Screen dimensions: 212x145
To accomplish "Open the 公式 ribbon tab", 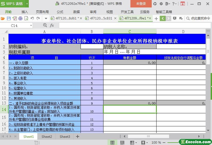I will tap(60, 12).
